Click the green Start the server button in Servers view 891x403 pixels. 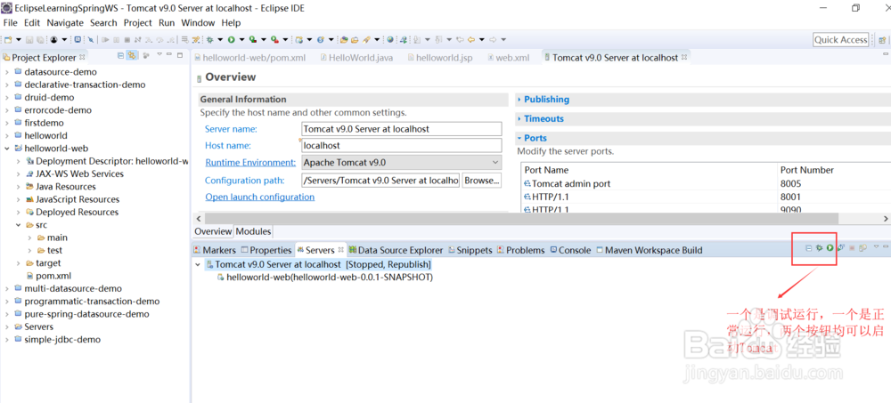tap(830, 248)
